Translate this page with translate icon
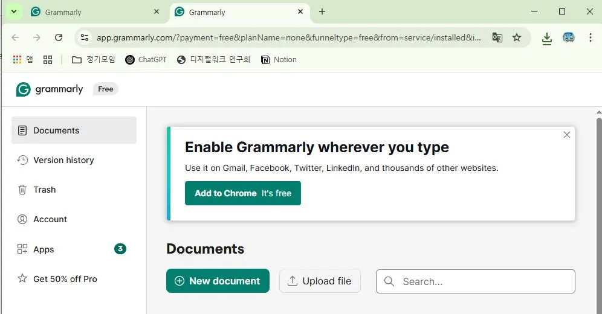This screenshot has width=602, height=314. [497, 37]
